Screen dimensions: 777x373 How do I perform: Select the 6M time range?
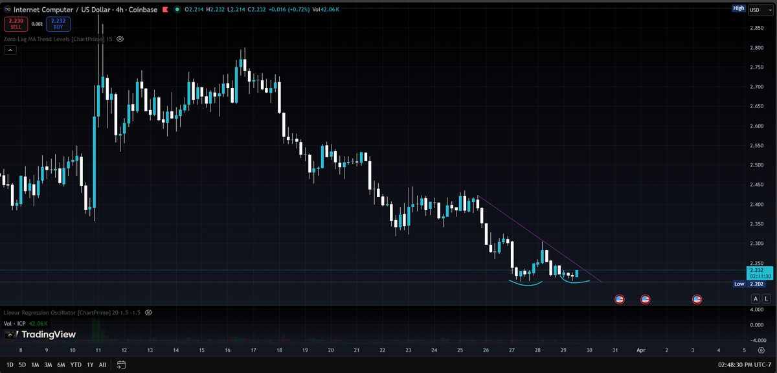[x=61, y=365]
